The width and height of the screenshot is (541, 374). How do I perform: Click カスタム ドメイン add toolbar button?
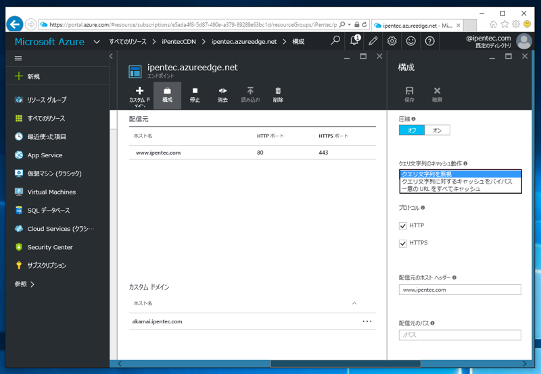[140, 96]
